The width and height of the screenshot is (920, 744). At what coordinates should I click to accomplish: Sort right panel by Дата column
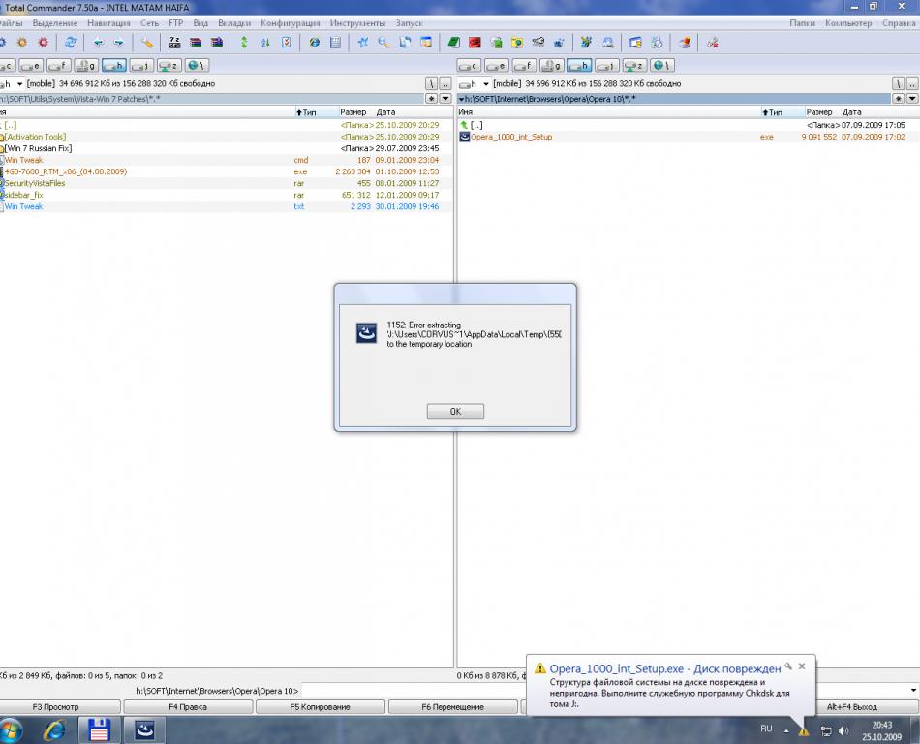pos(852,112)
